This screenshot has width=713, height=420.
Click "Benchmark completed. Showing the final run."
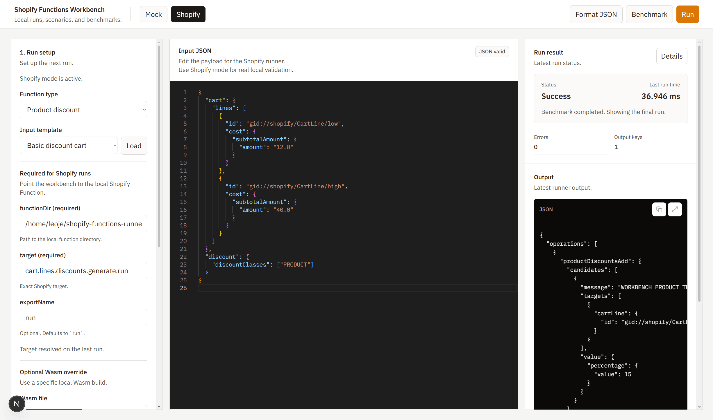coord(603,112)
